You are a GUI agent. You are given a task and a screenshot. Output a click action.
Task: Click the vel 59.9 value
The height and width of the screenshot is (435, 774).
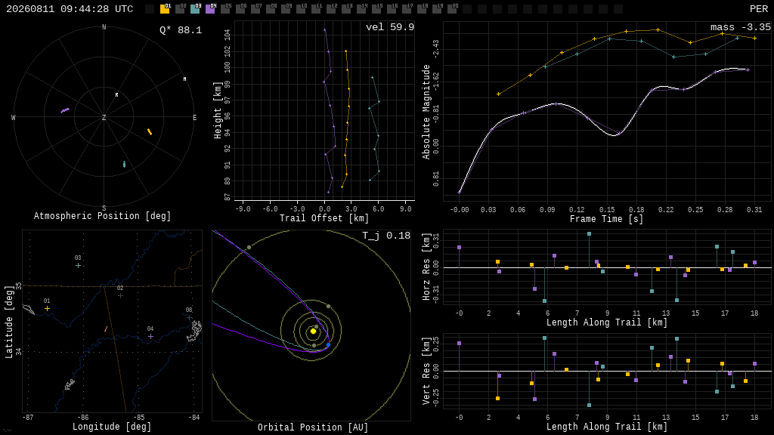(x=390, y=27)
